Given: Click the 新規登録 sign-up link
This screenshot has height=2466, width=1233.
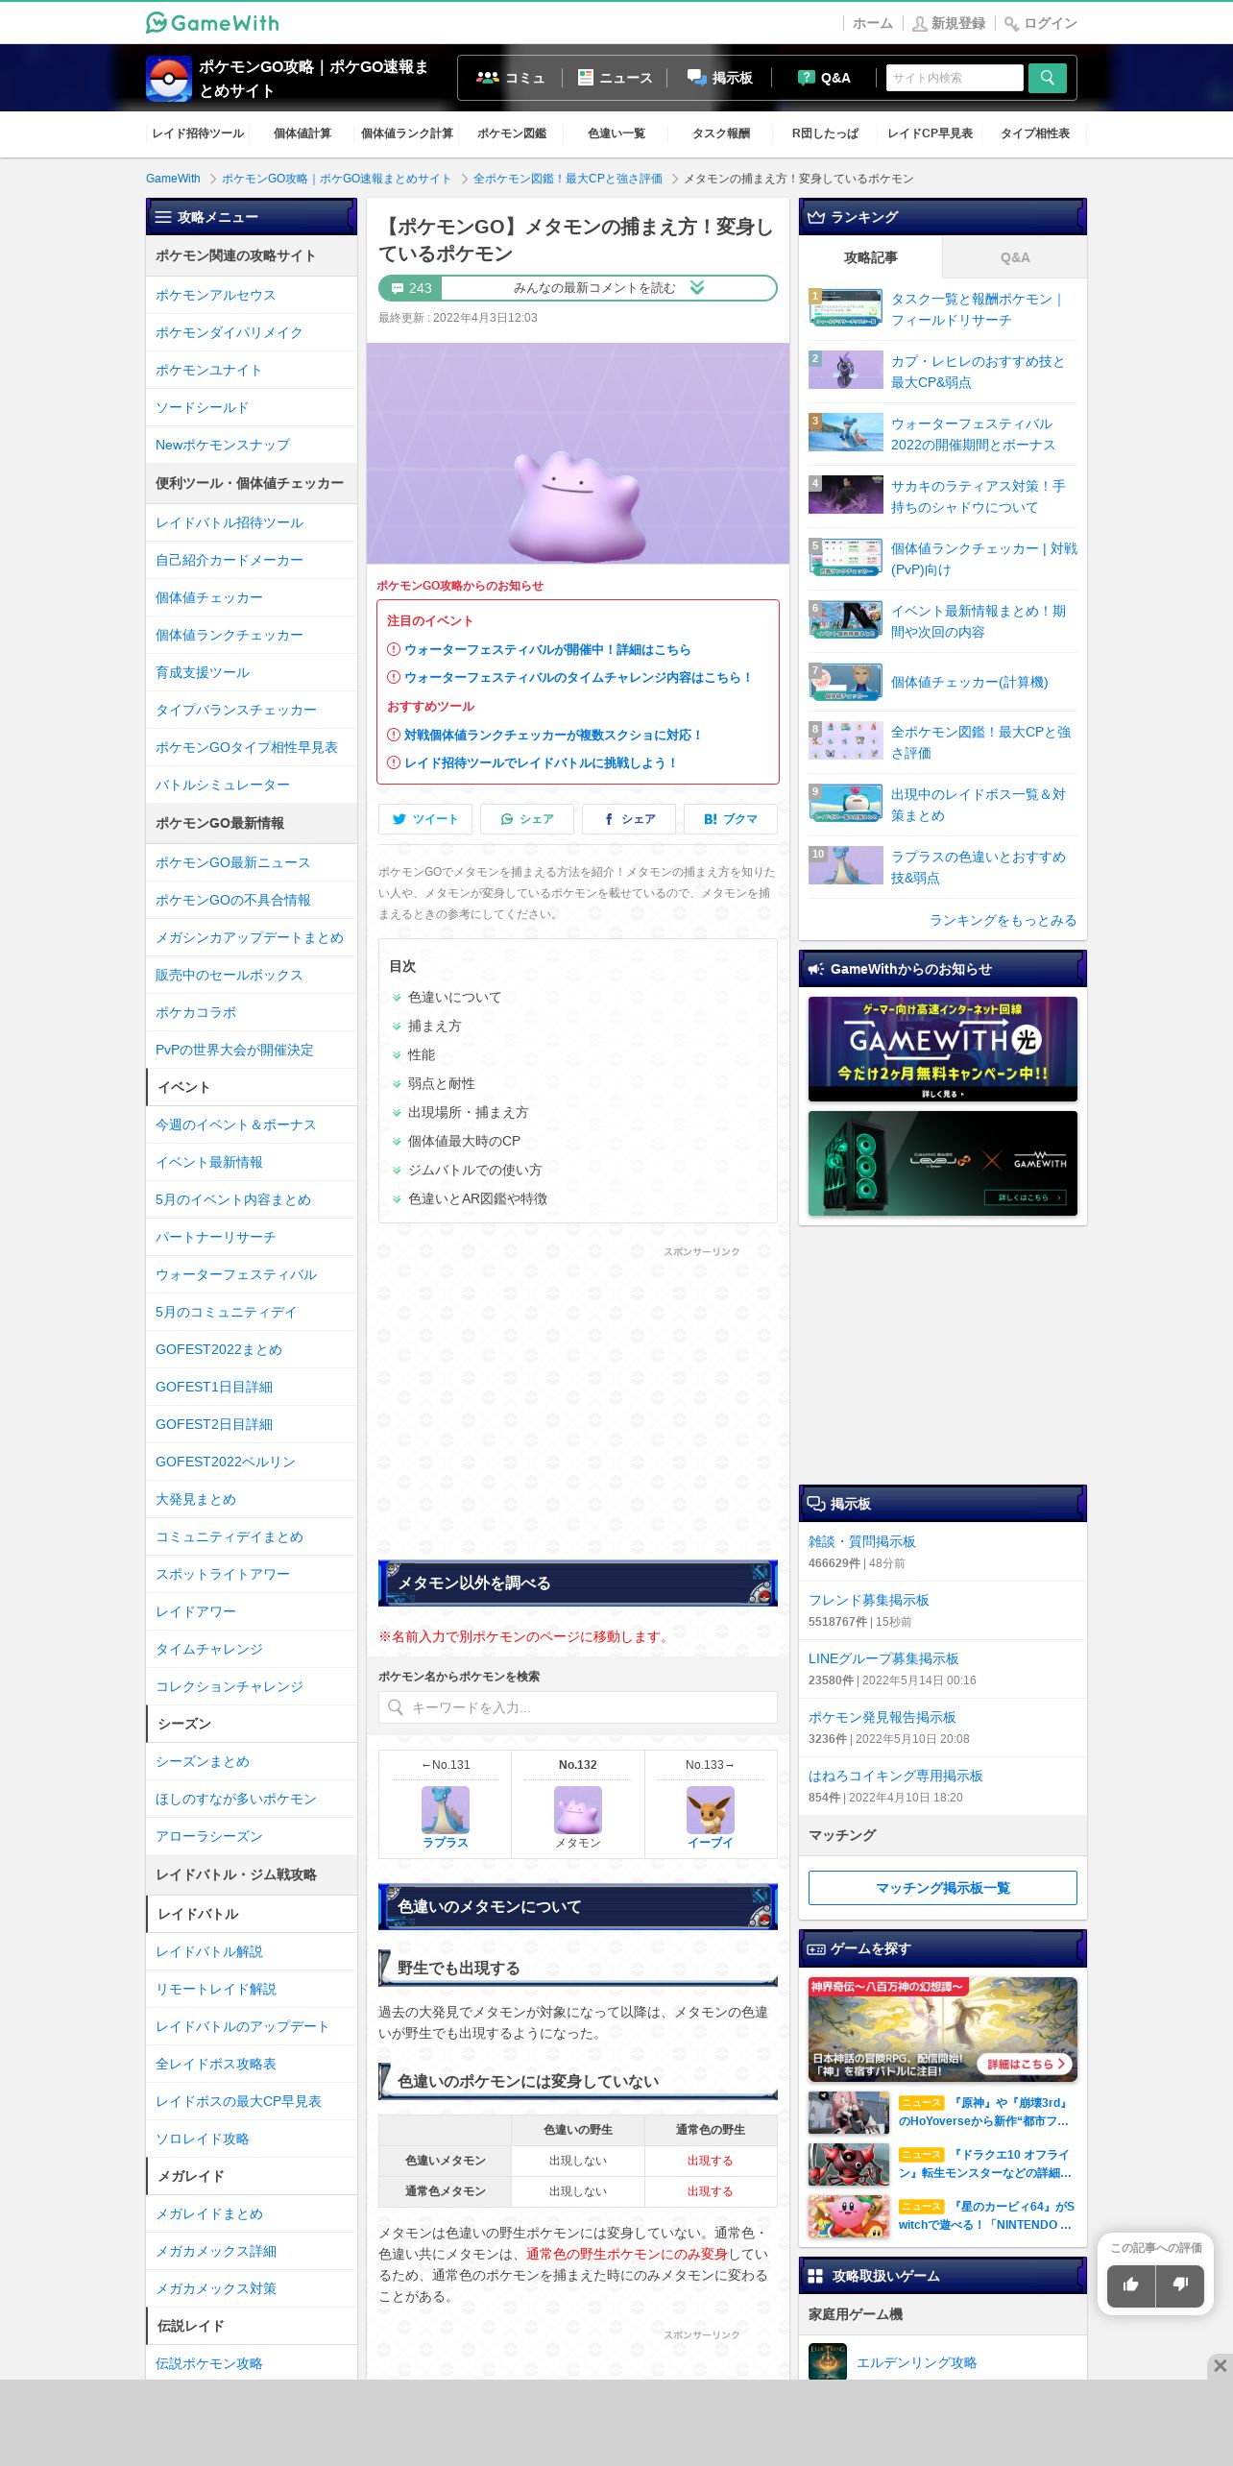Looking at the screenshot, I should (x=949, y=23).
